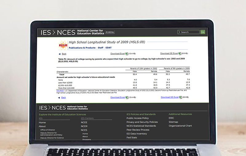Click the top Back arrow icon
Image resolution: width=246 pixels, height=156 pixels.
pos(59,54)
